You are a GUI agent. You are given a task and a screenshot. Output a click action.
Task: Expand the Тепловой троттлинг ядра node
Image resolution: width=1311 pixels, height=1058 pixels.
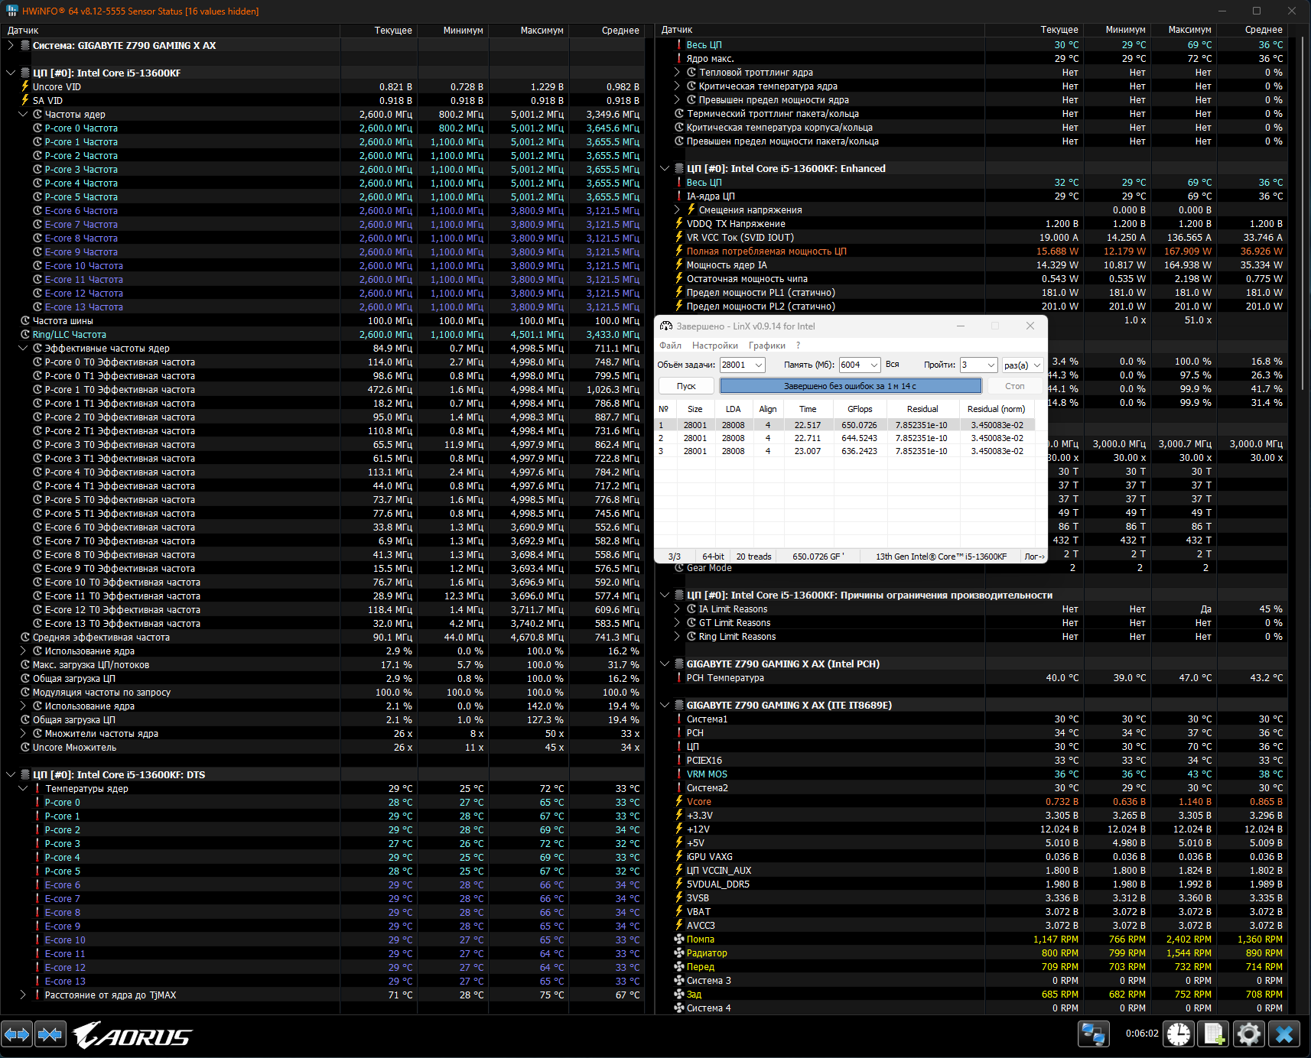pyautogui.click(x=677, y=72)
